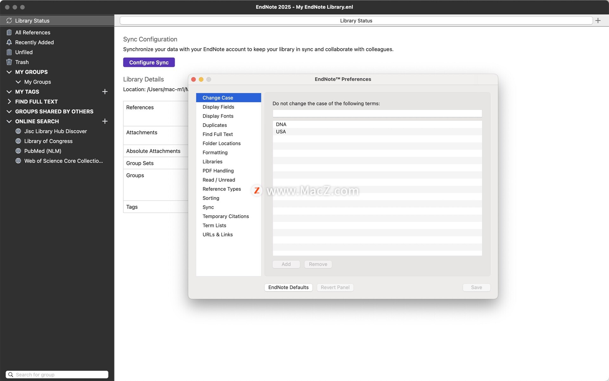Select All References in sidebar
609x381 pixels.
[57, 32]
